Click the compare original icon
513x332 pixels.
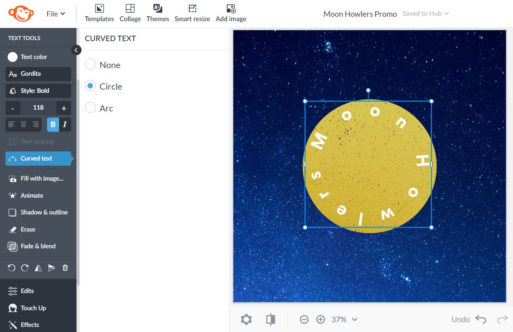click(271, 320)
